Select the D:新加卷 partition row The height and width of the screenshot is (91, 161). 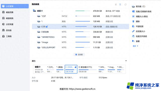click(80, 32)
